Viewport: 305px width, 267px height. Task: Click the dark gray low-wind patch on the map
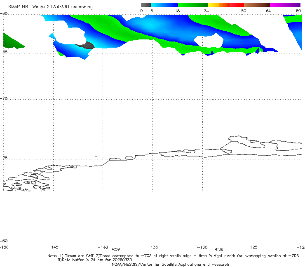click(86, 46)
